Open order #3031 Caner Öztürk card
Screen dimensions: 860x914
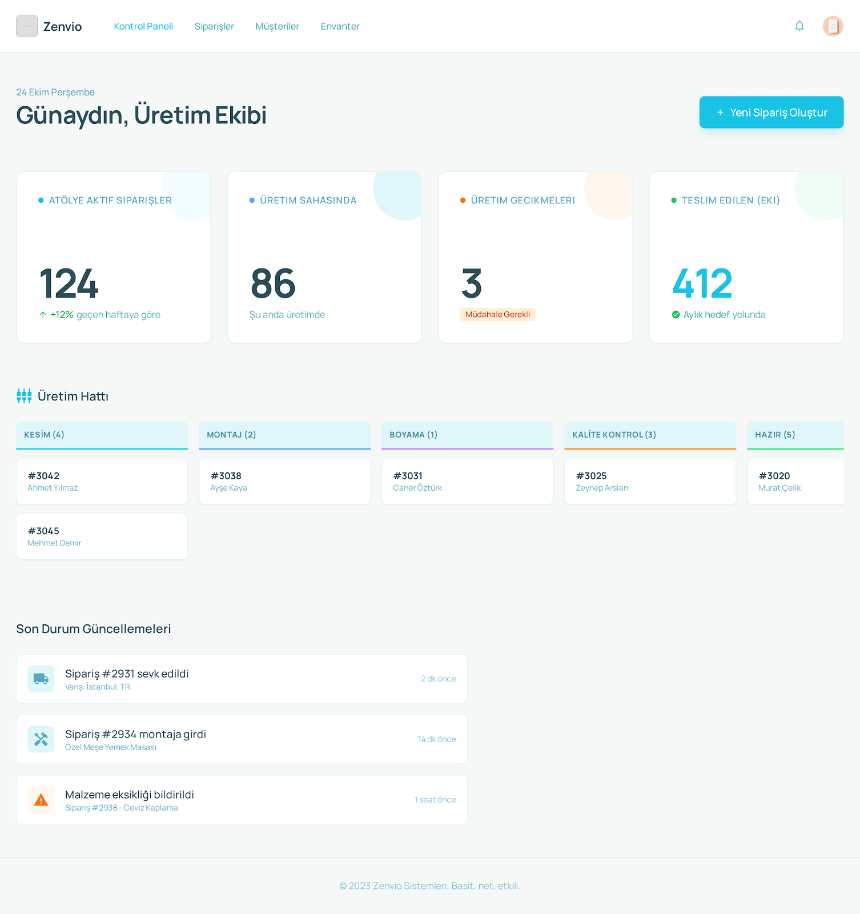click(x=468, y=482)
